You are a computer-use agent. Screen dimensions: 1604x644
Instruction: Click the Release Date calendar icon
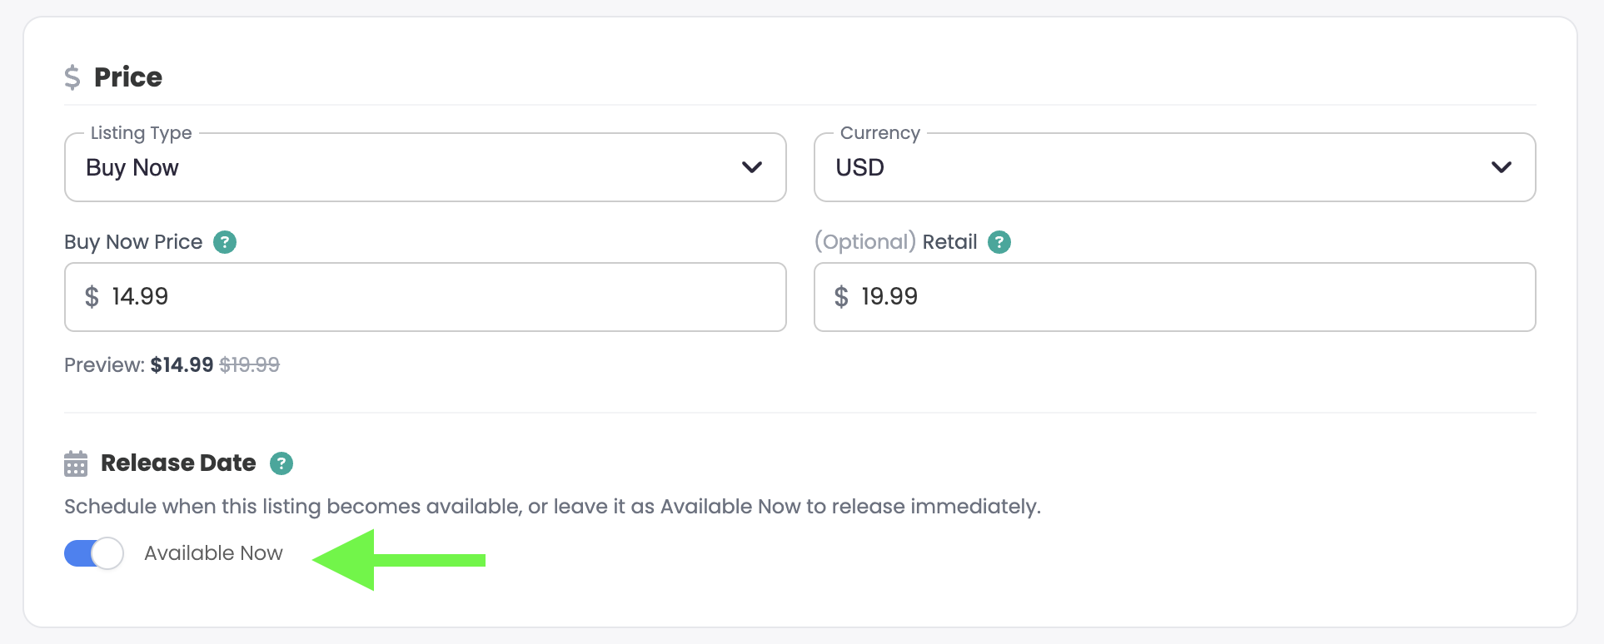pos(76,463)
